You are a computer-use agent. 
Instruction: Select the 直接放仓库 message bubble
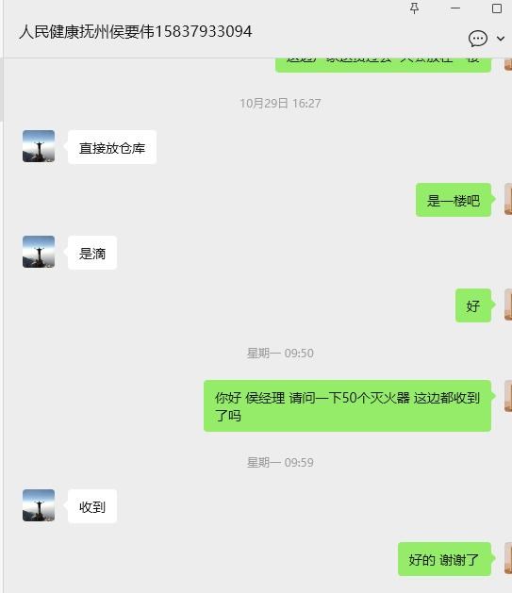[x=112, y=147]
